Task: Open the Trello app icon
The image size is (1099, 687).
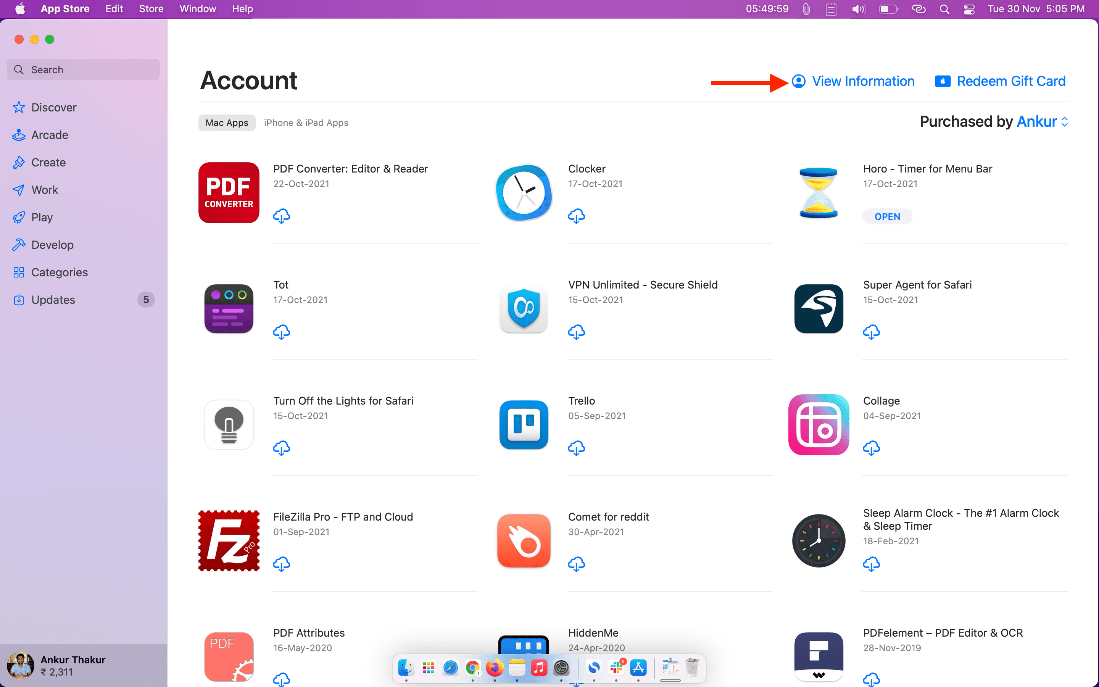Action: click(x=524, y=425)
